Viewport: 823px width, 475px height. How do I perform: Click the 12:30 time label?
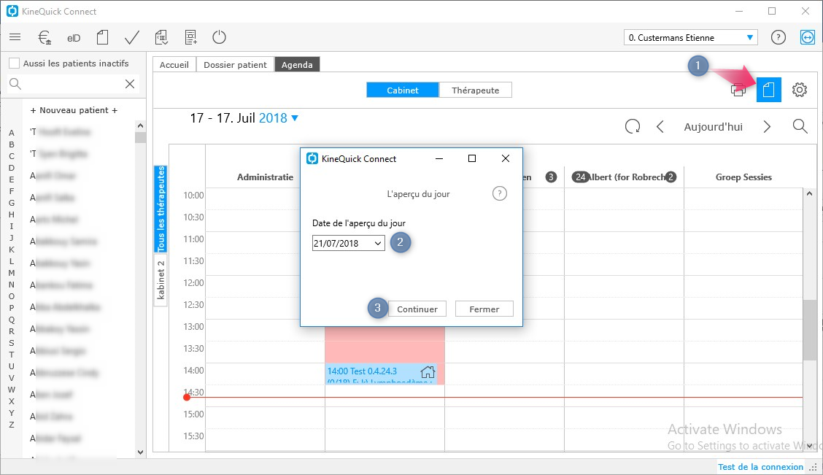(193, 304)
